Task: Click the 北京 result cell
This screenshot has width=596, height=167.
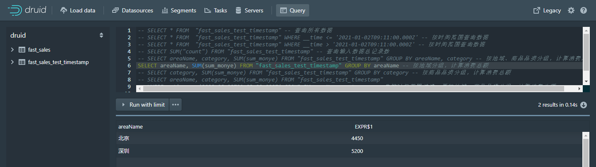Action: point(124,138)
